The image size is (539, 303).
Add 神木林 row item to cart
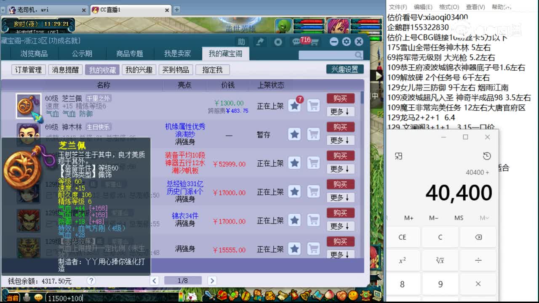click(313, 134)
